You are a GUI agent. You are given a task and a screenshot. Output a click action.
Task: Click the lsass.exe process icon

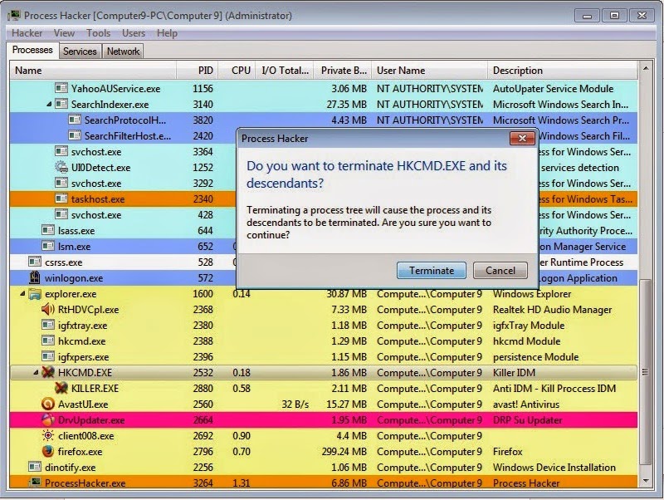pos(48,230)
